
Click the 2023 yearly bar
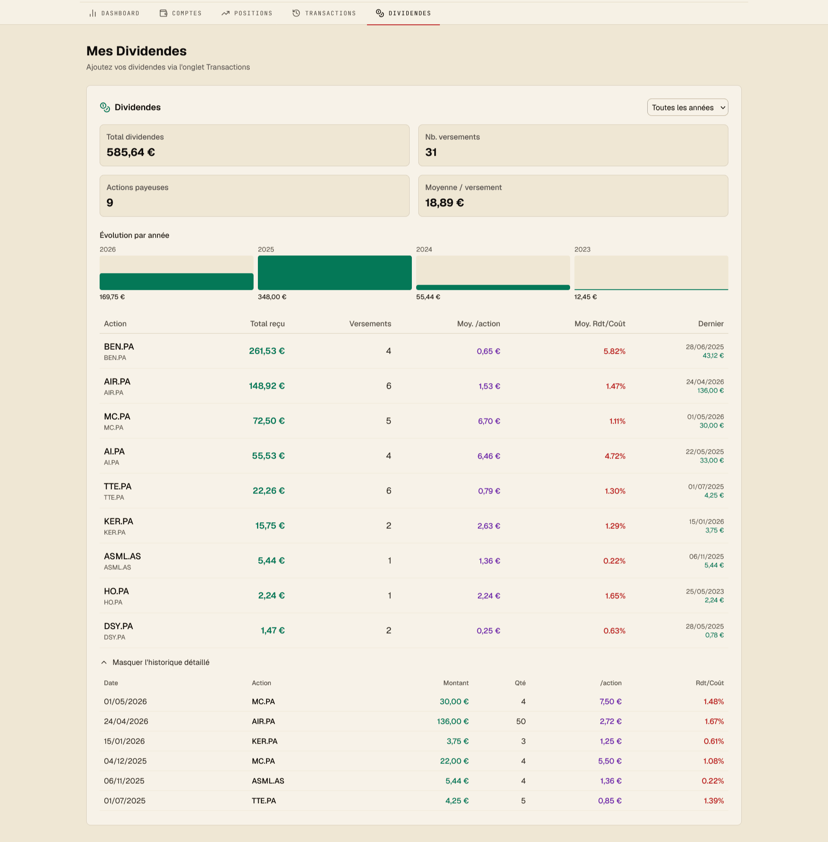tap(651, 273)
